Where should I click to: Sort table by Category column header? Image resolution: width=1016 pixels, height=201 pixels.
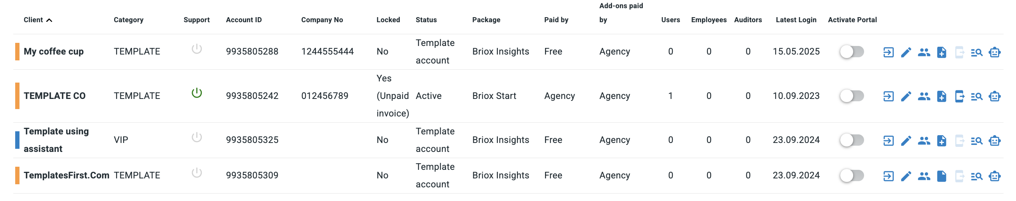pos(129,20)
